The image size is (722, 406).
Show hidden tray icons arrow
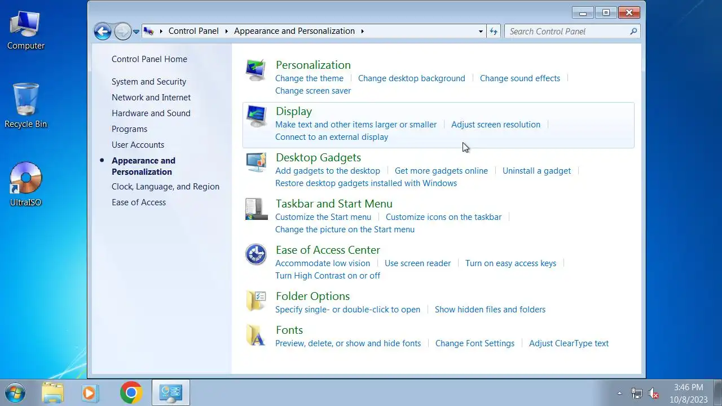[x=619, y=393]
